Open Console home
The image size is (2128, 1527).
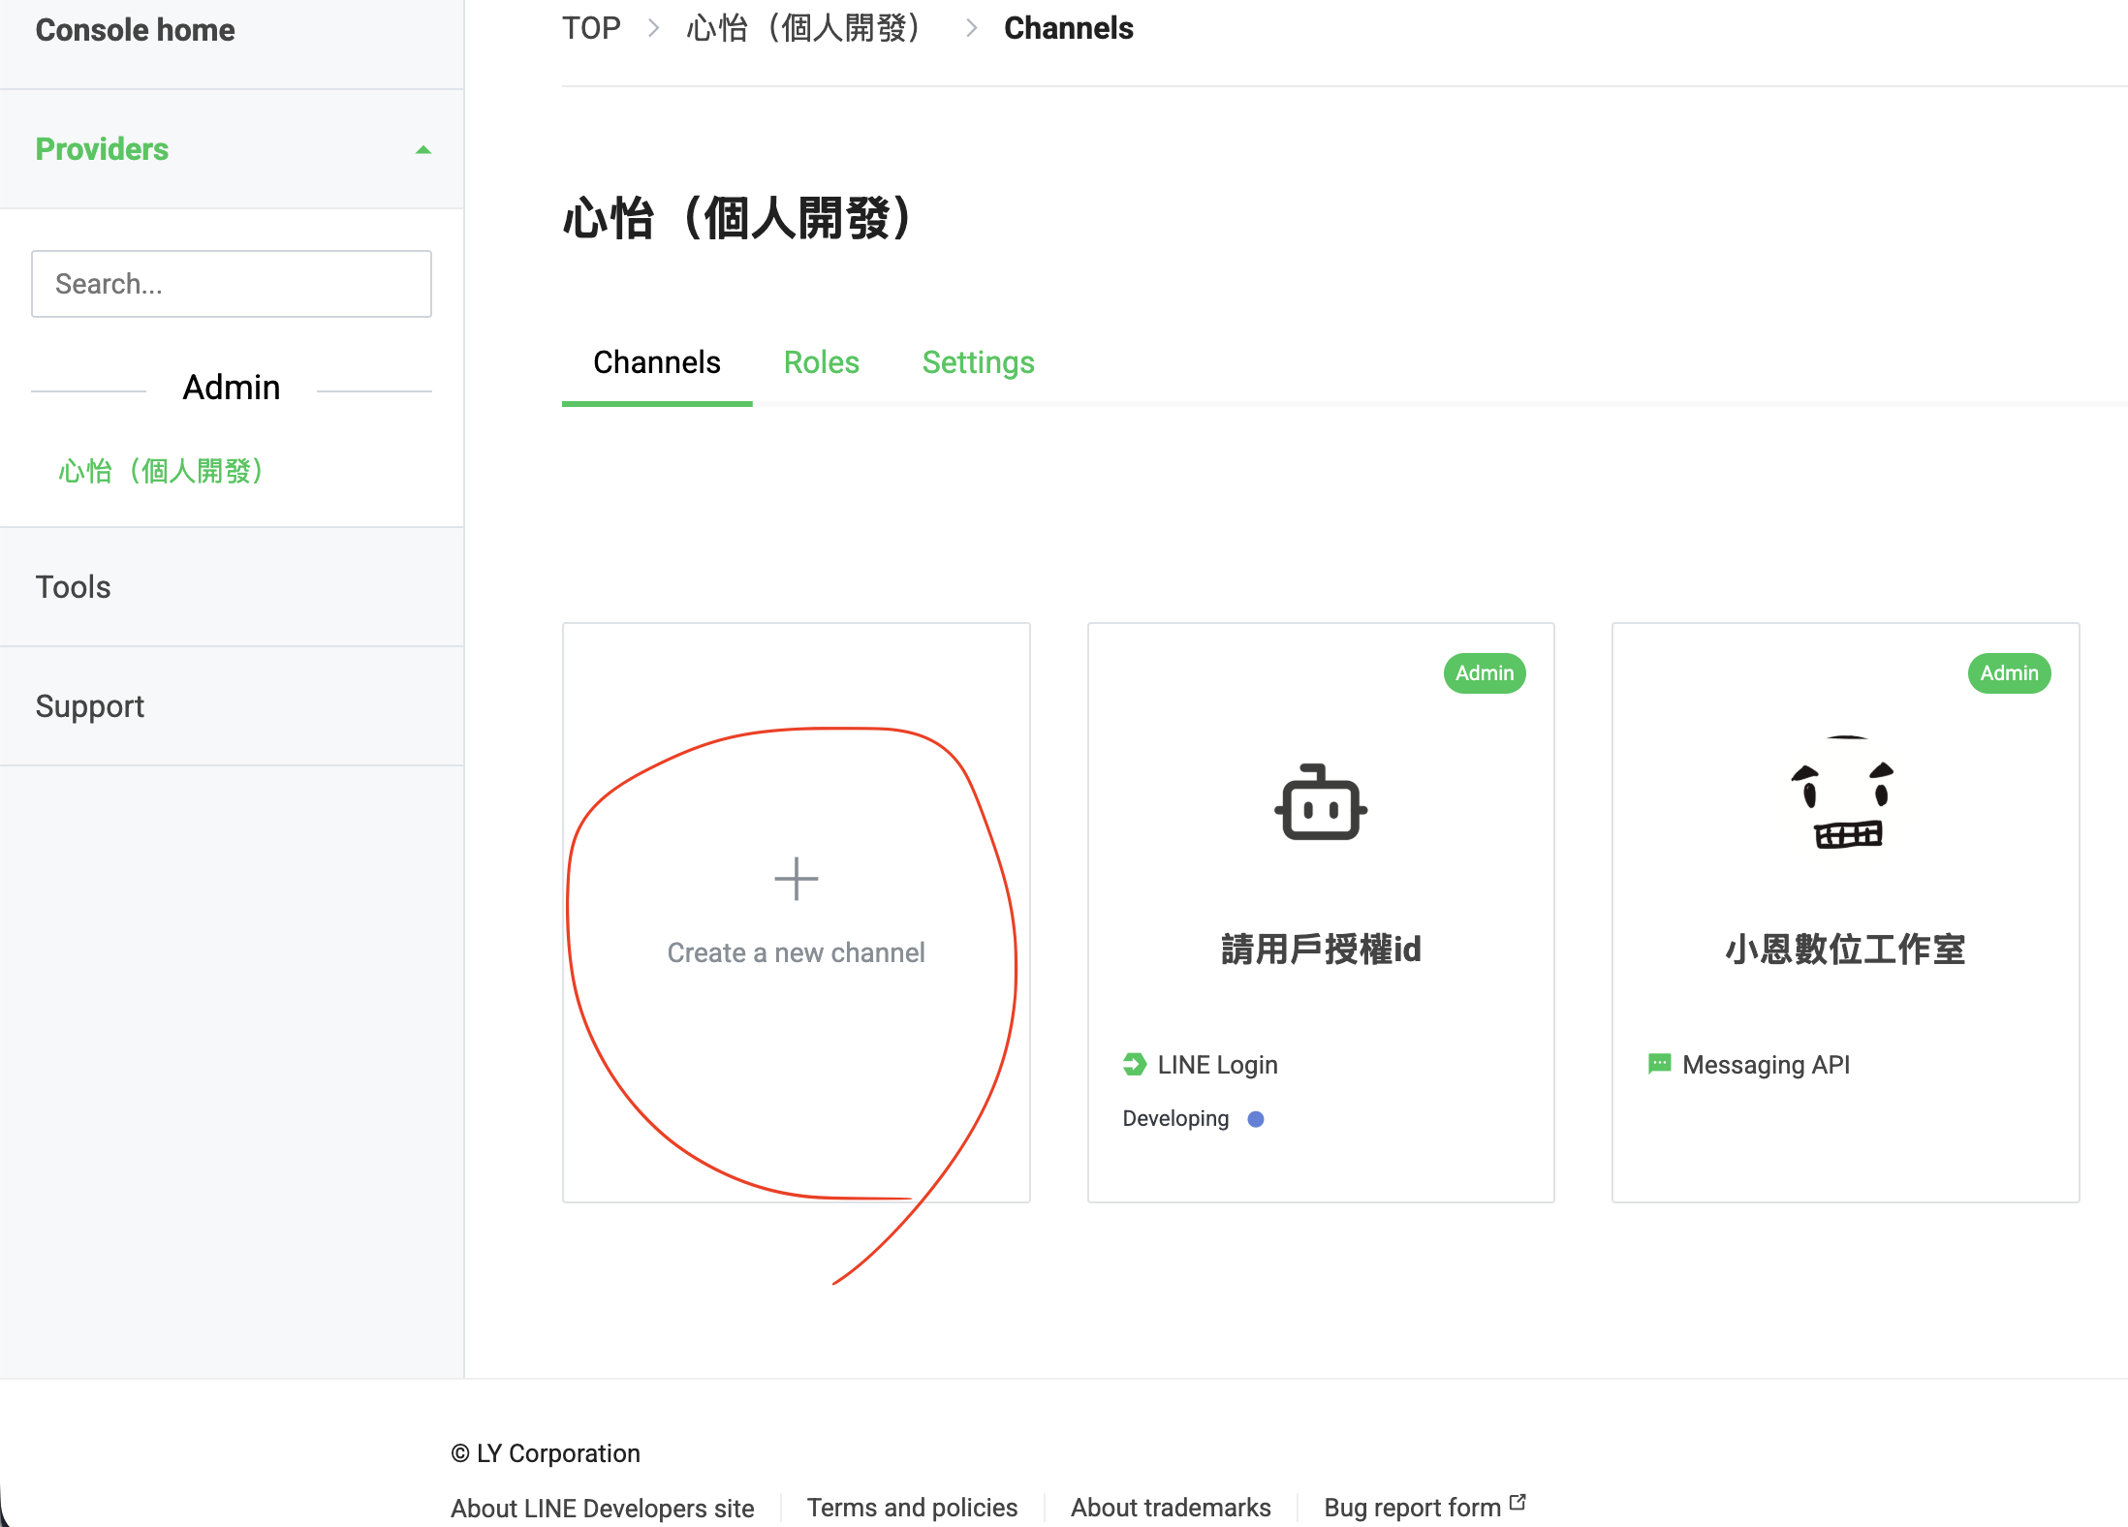[x=135, y=30]
